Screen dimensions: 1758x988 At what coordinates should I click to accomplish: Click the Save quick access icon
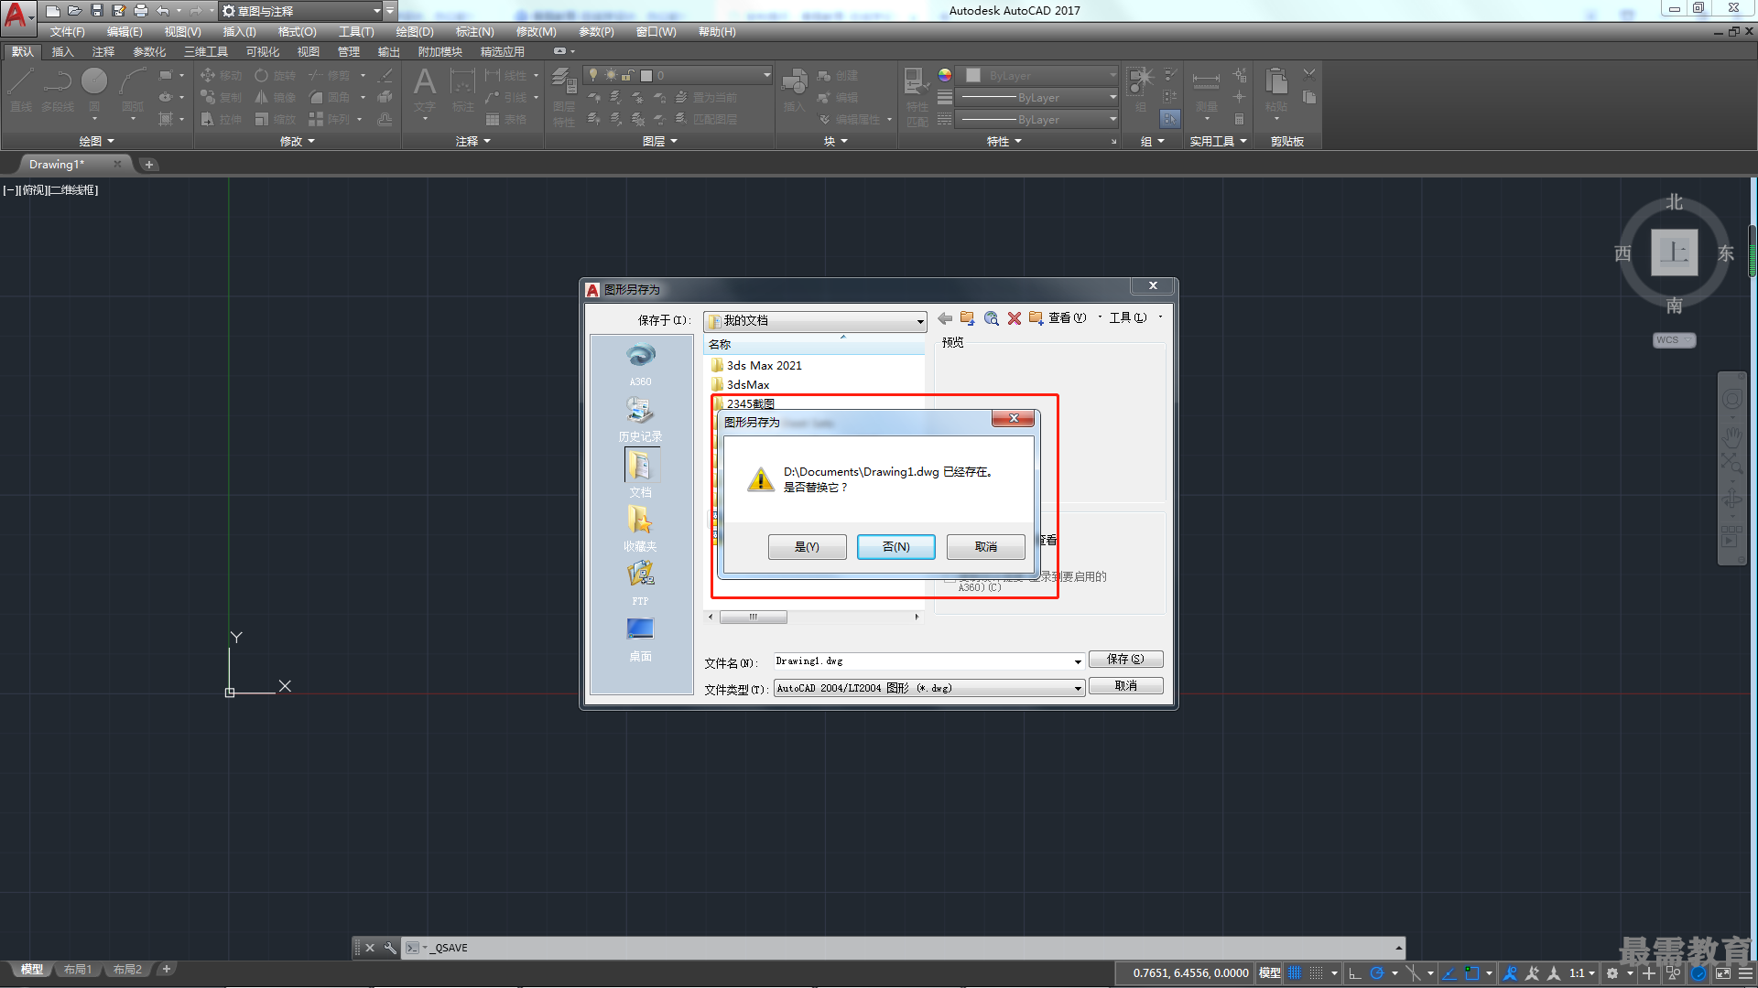pos(97,11)
